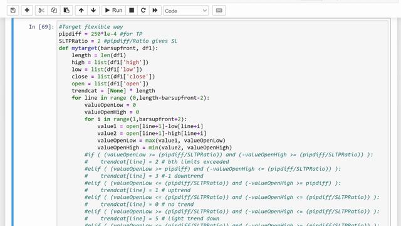Click the 'valueOpenHigh = min(value2, valueOpenHigh)' line
This screenshot has height=226, width=401.
pyautogui.click(x=164, y=148)
